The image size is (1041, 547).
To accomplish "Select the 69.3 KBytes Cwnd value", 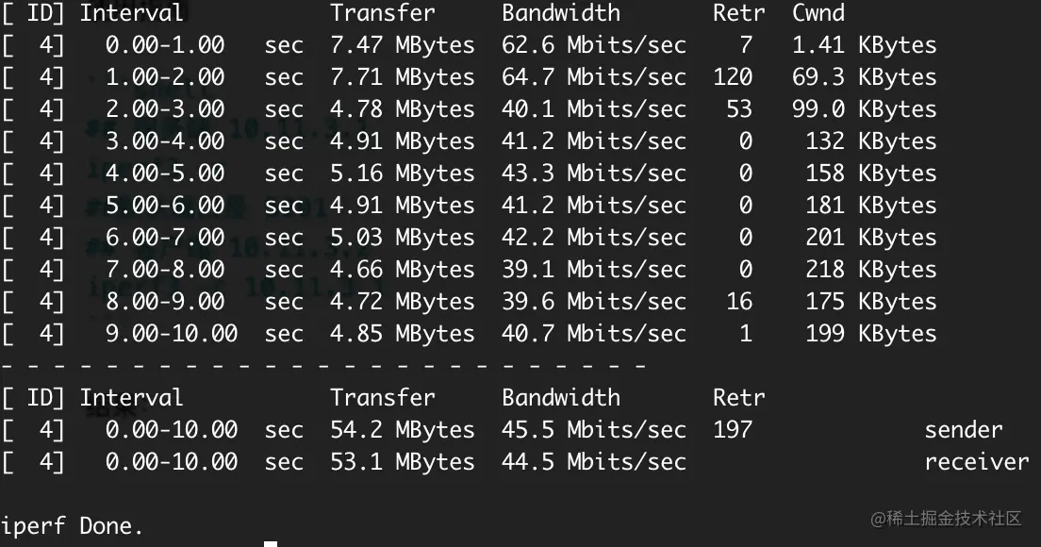I will [864, 77].
